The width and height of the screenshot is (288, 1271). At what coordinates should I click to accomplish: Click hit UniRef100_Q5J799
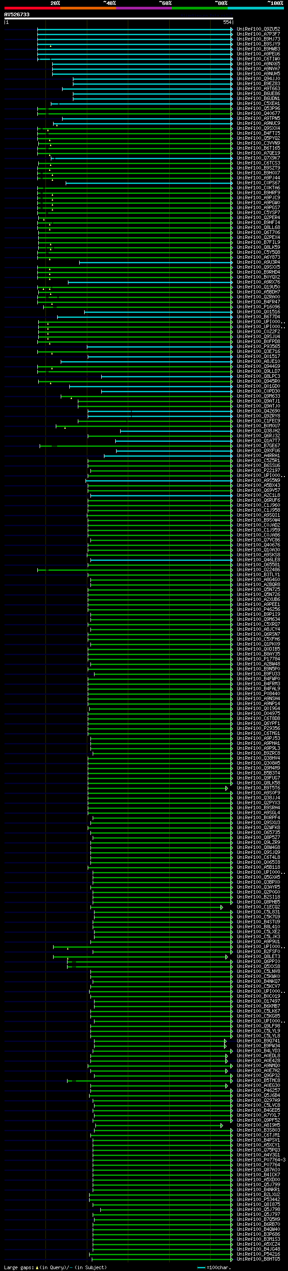[258, 1184]
